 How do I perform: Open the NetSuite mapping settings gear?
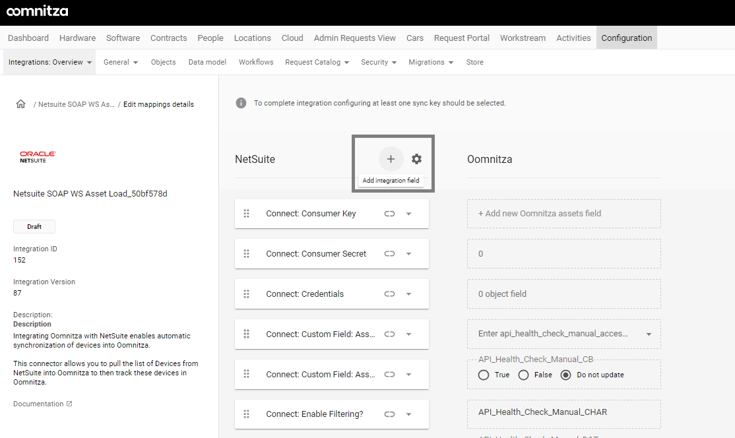click(416, 159)
